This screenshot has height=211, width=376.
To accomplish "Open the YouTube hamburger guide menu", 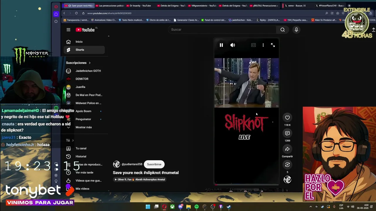I will (x=68, y=30).
